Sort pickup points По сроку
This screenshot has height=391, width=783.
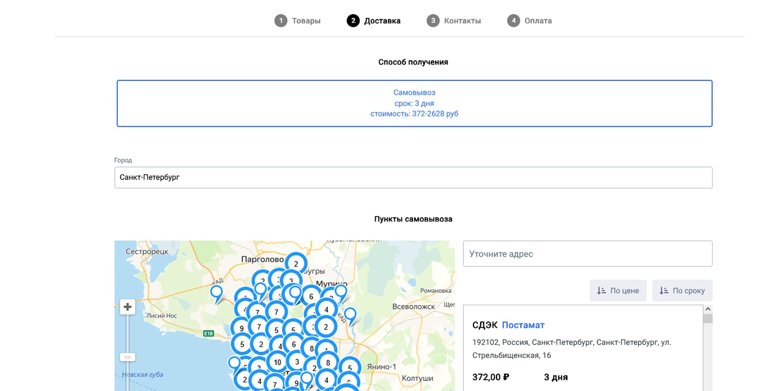682,290
